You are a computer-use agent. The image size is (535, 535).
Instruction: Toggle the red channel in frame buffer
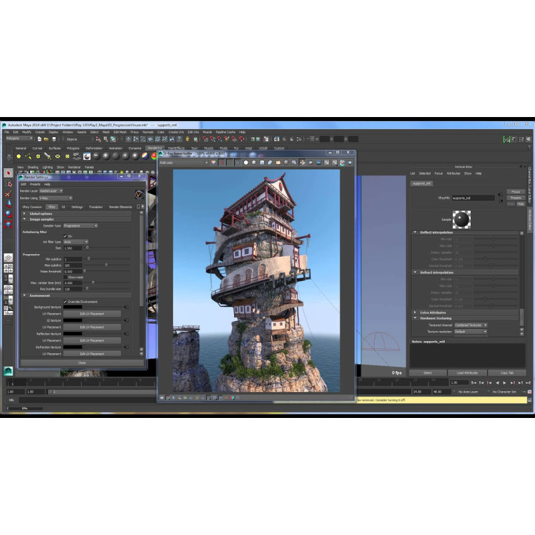(221, 163)
